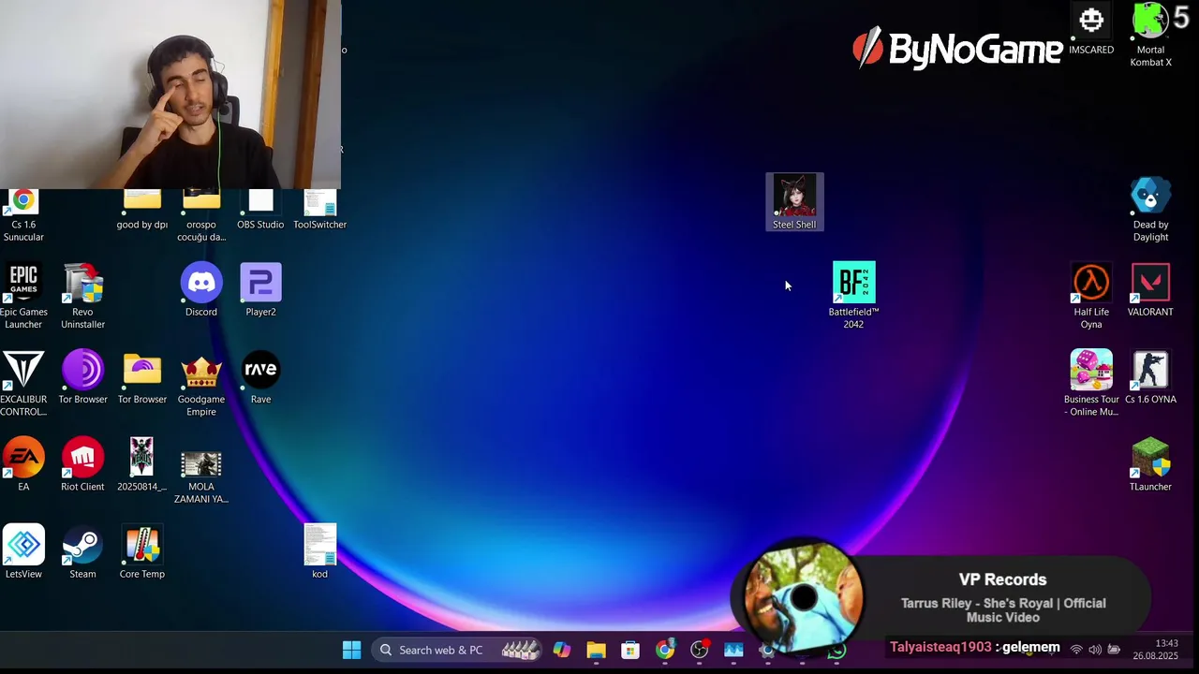The width and height of the screenshot is (1199, 674).
Task: Open TLauncher Minecraft icon
Action: tap(1150, 464)
